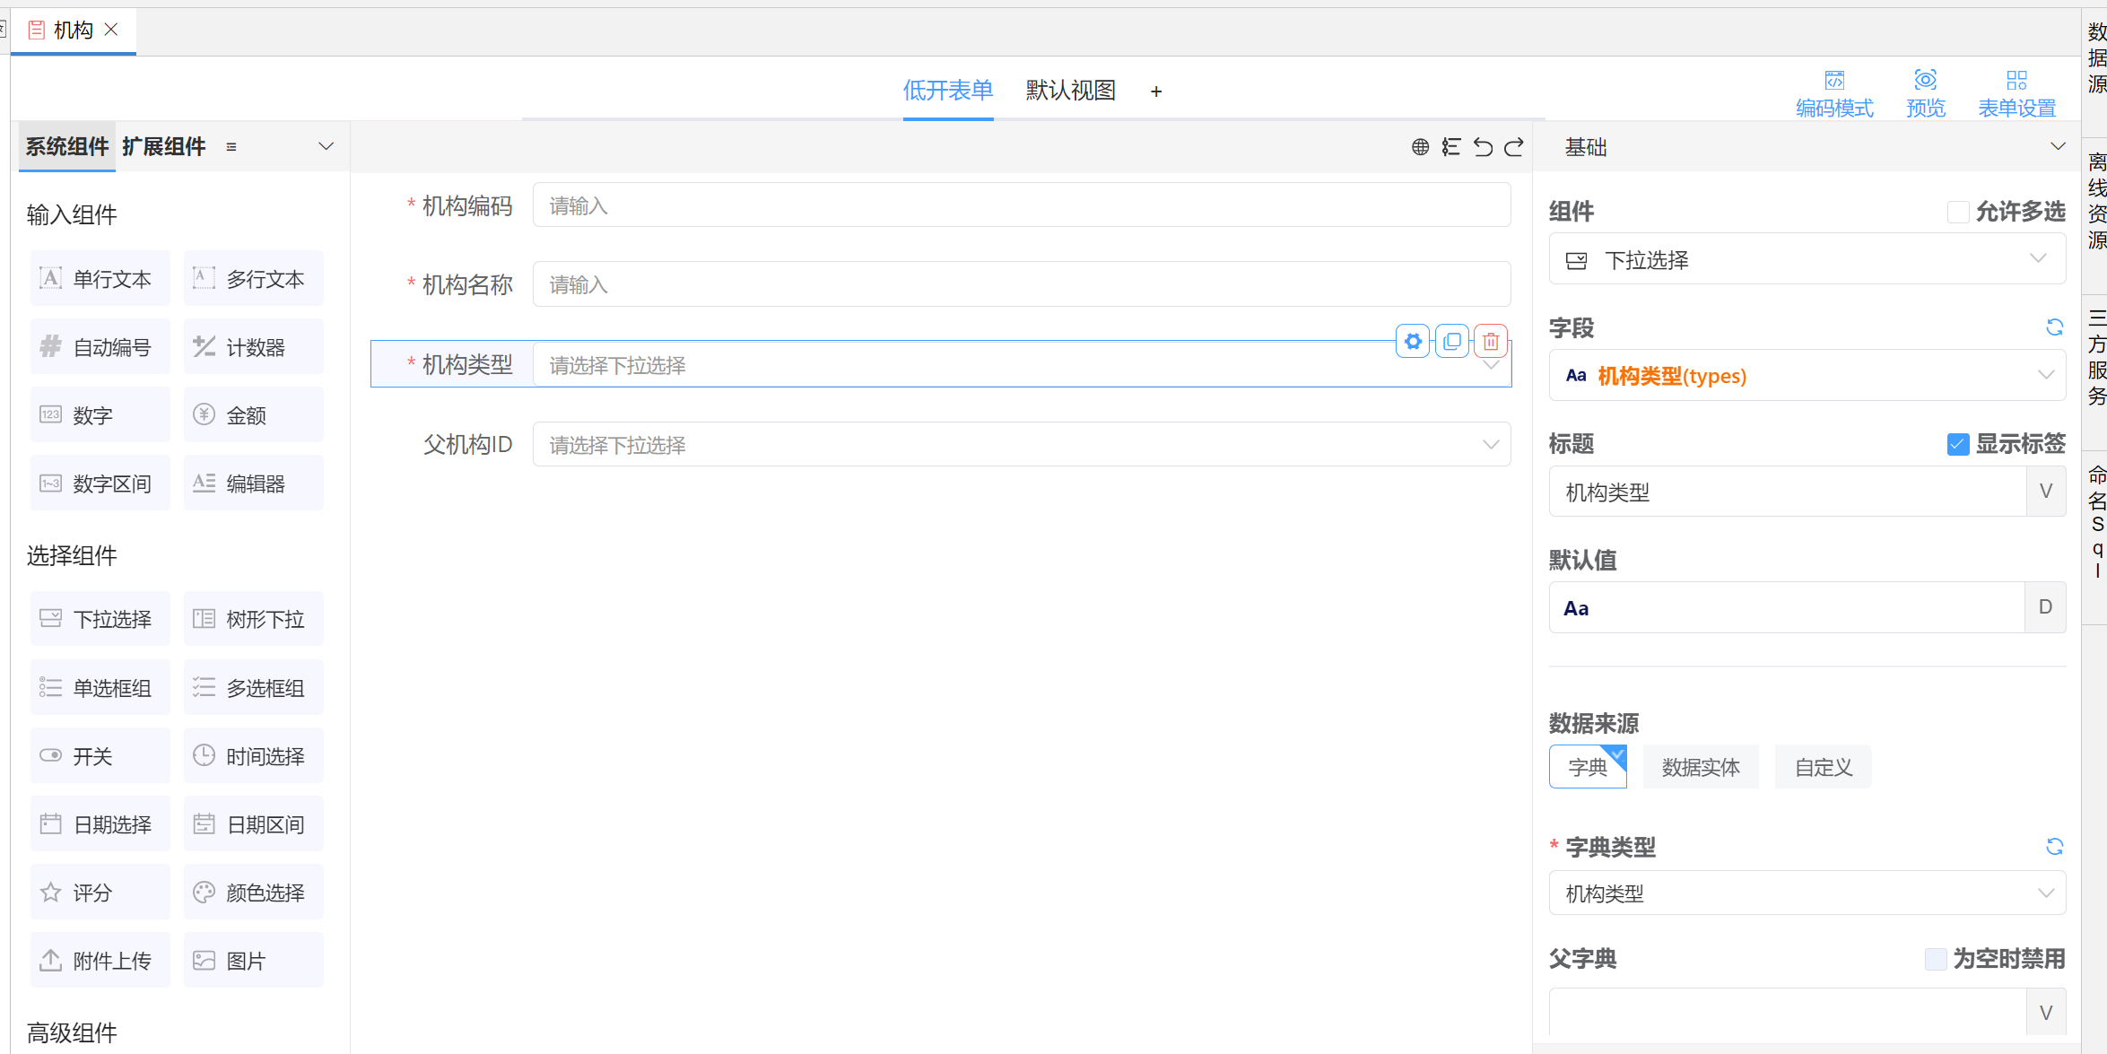Click the globe language icon
Image resolution: width=2107 pixels, height=1054 pixels.
tap(1420, 147)
